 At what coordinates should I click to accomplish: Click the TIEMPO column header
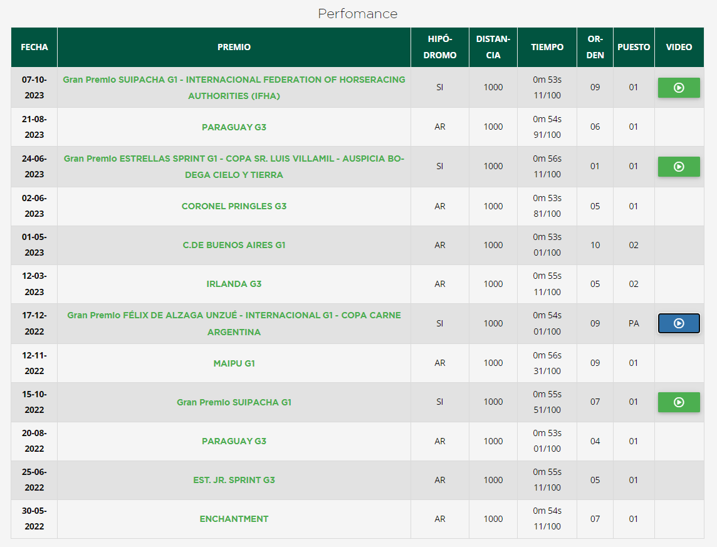(547, 47)
